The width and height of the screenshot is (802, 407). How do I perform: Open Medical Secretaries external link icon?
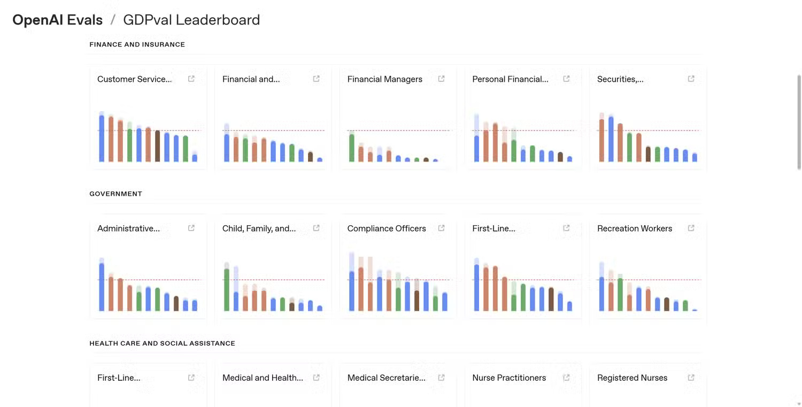(441, 377)
